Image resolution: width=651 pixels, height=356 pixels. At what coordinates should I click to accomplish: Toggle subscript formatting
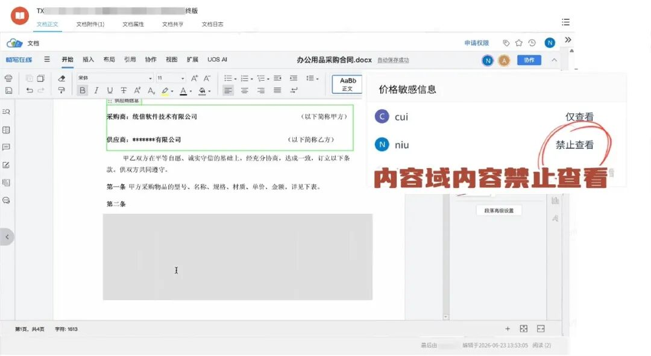point(151,90)
